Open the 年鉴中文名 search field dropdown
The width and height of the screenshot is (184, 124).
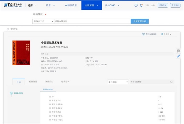[x=43, y=21]
